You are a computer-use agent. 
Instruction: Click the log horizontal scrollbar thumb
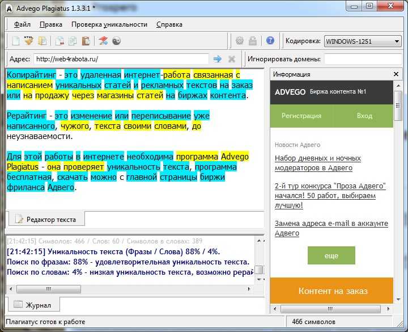49,289
